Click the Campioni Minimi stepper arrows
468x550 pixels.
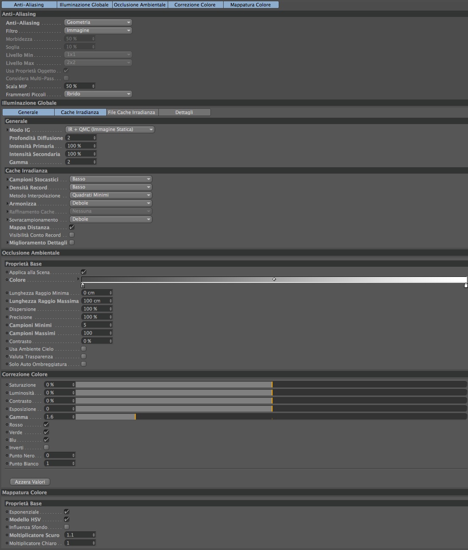[x=111, y=325]
